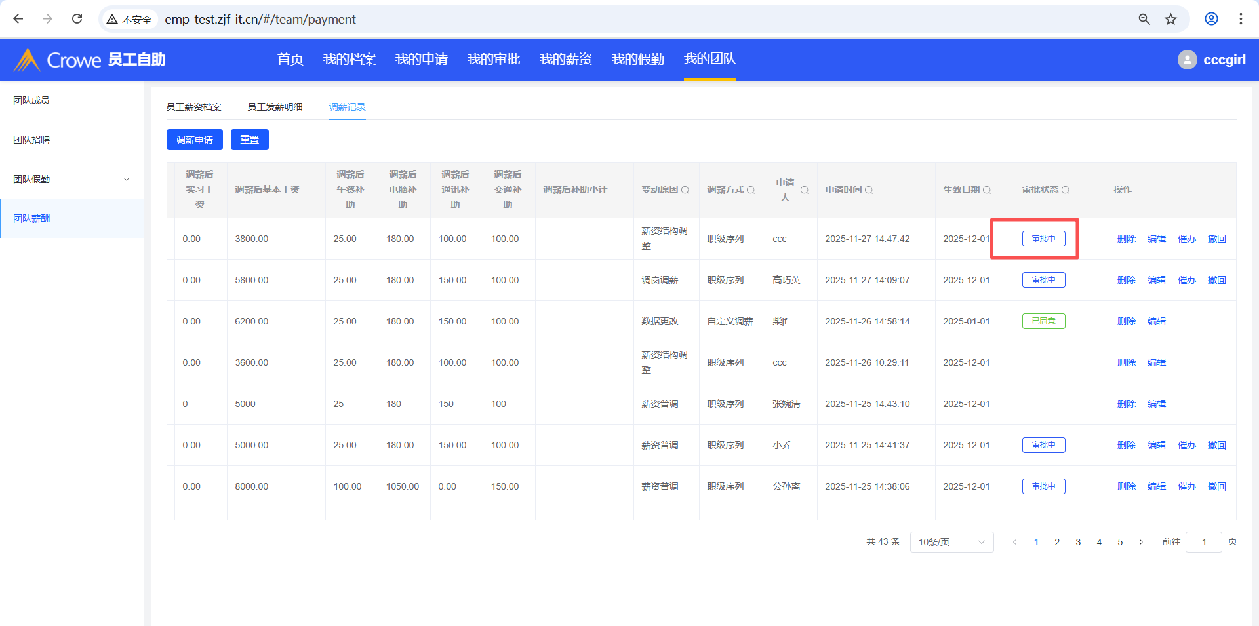Reload the page with browser refresh icon
1259x626 pixels.
point(77,19)
